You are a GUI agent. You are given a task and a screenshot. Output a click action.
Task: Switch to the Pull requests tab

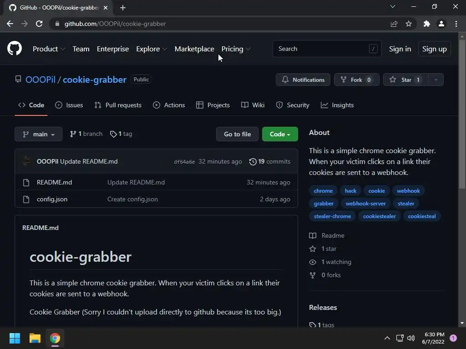click(118, 105)
